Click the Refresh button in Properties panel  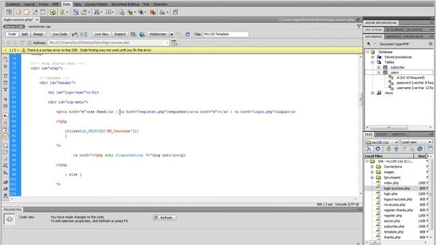click(x=164, y=218)
